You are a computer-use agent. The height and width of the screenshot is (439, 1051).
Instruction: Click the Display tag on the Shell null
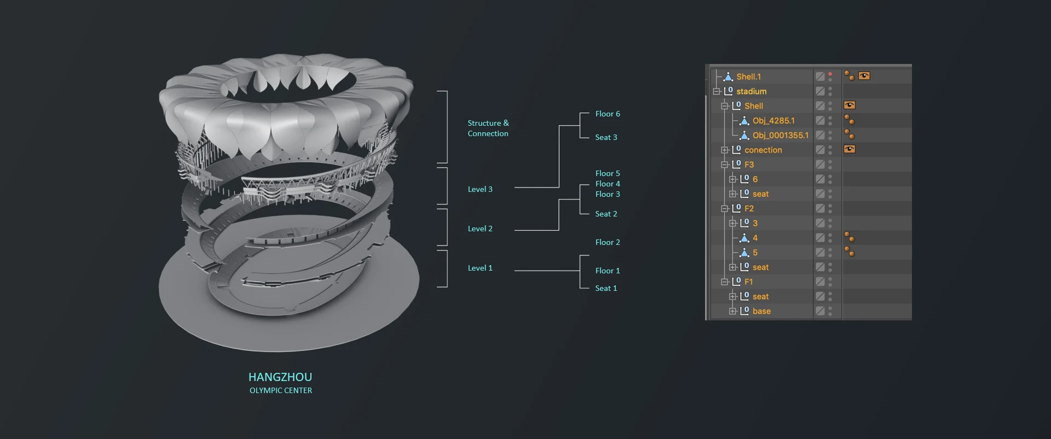[x=850, y=105]
